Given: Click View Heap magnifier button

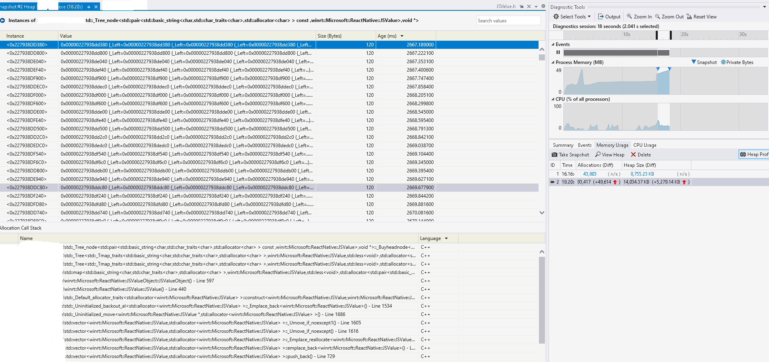Looking at the screenshot, I should (610, 155).
